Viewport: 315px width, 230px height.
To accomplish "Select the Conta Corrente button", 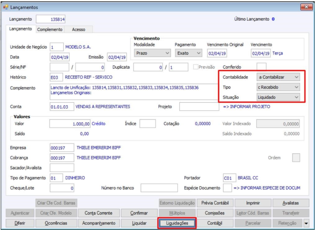I will coord(98,213).
